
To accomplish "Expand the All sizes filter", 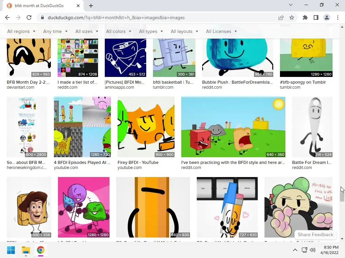I will tap(87, 31).
